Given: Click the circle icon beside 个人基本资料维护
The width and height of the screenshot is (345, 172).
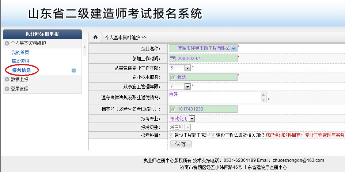Looking at the screenshot, I should (7, 43).
